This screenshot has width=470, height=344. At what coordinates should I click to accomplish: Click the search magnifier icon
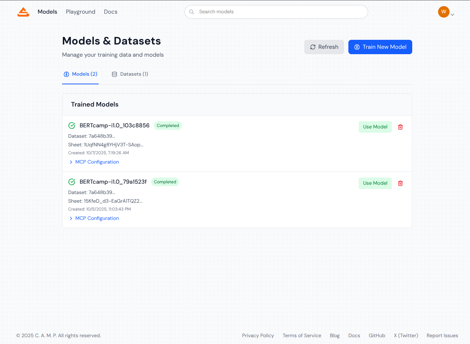pos(192,12)
